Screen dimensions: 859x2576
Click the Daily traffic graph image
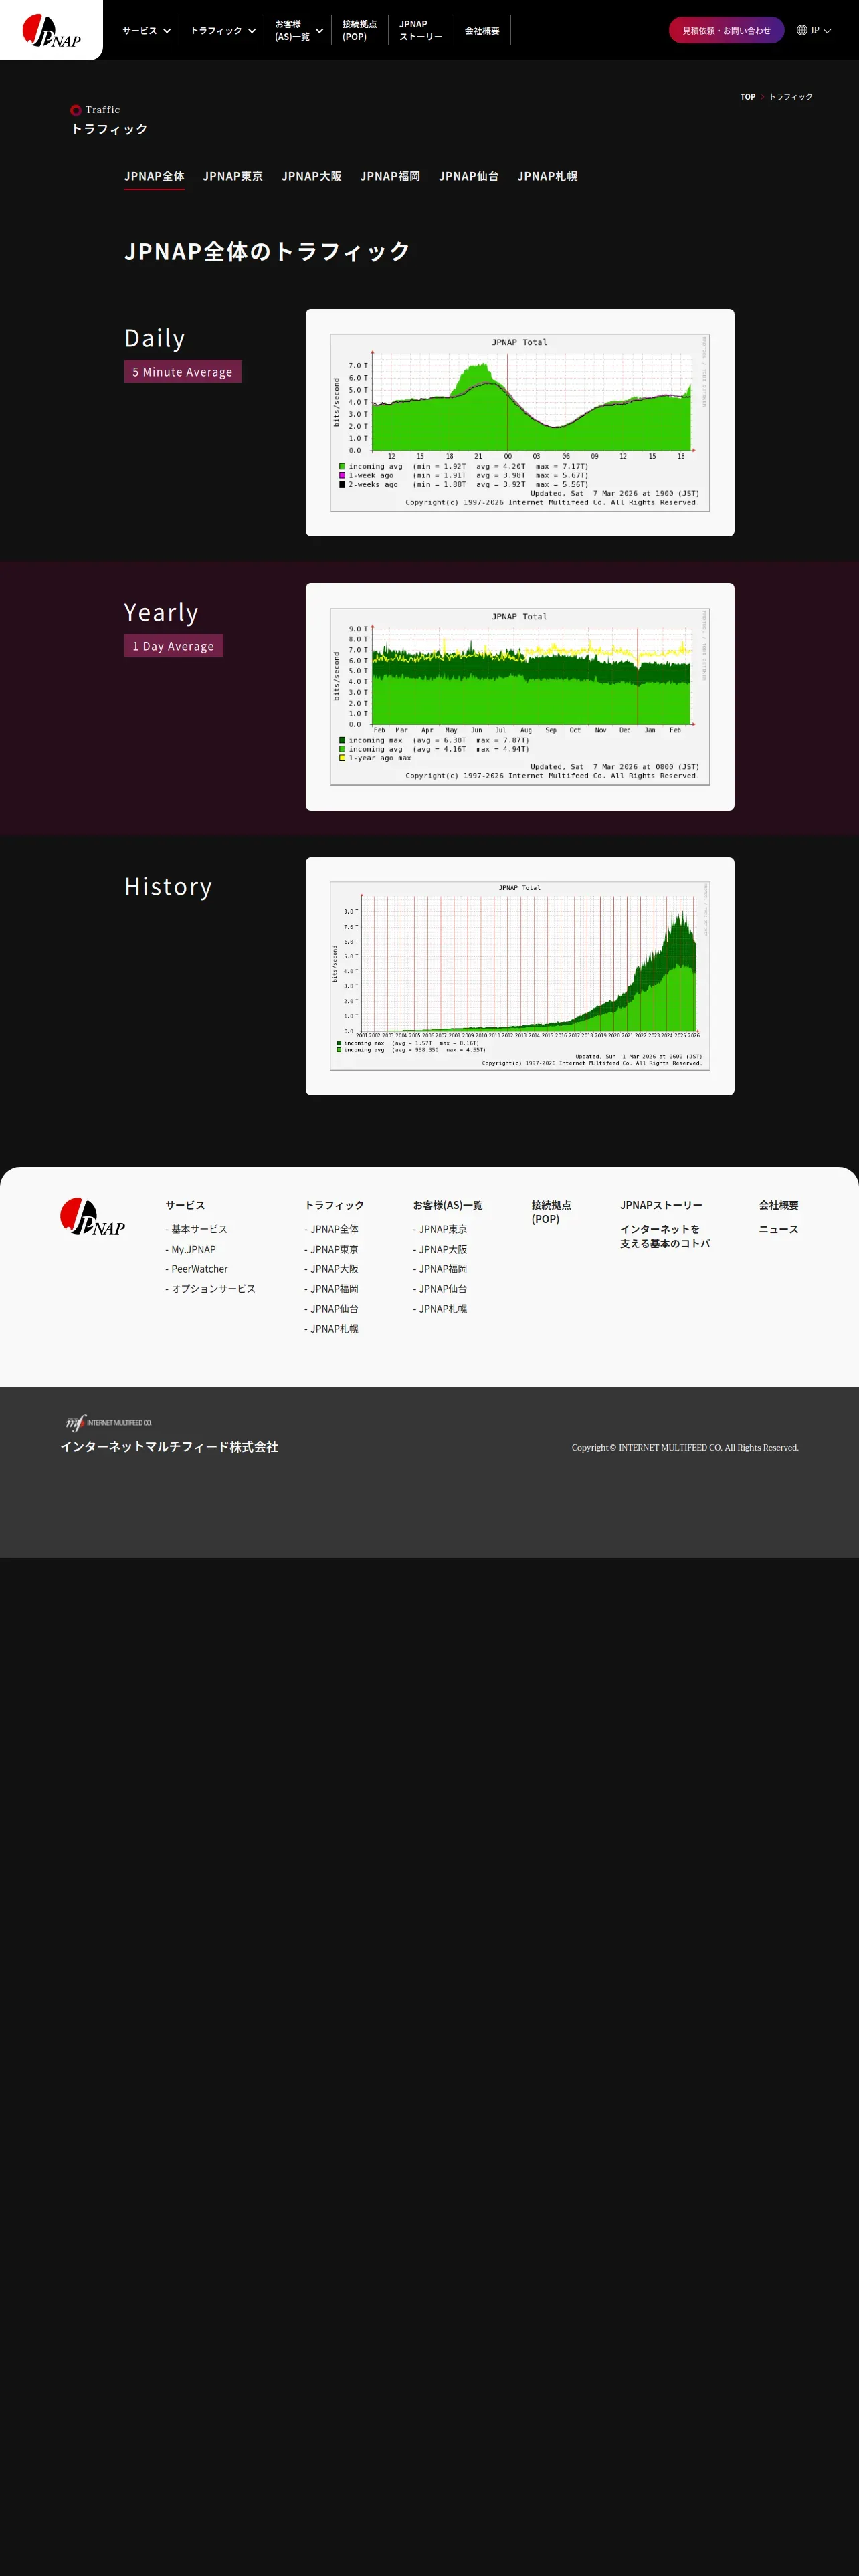[x=520, y=423]
